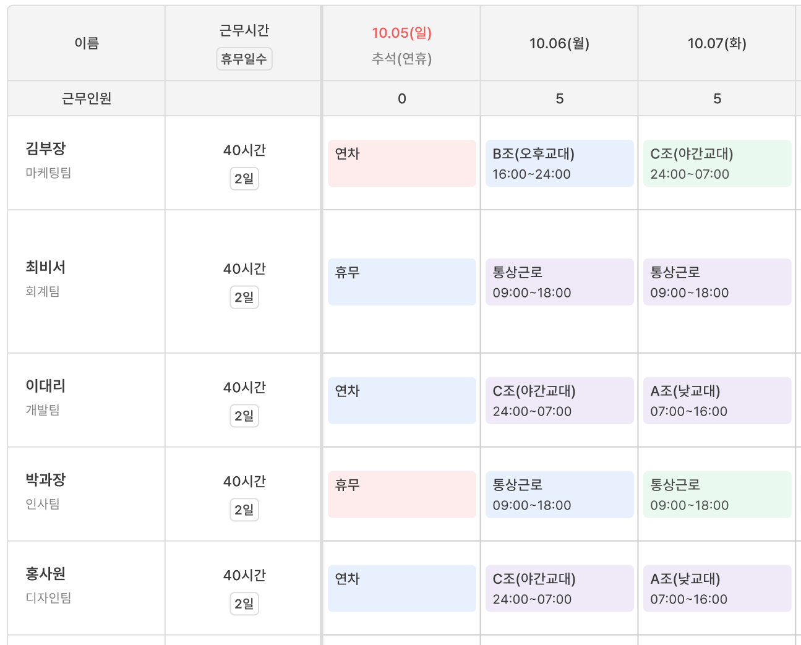Select 홍사원's A조(낮교대) shift on 10.07
801x645 pixels.
pos(717,589)
